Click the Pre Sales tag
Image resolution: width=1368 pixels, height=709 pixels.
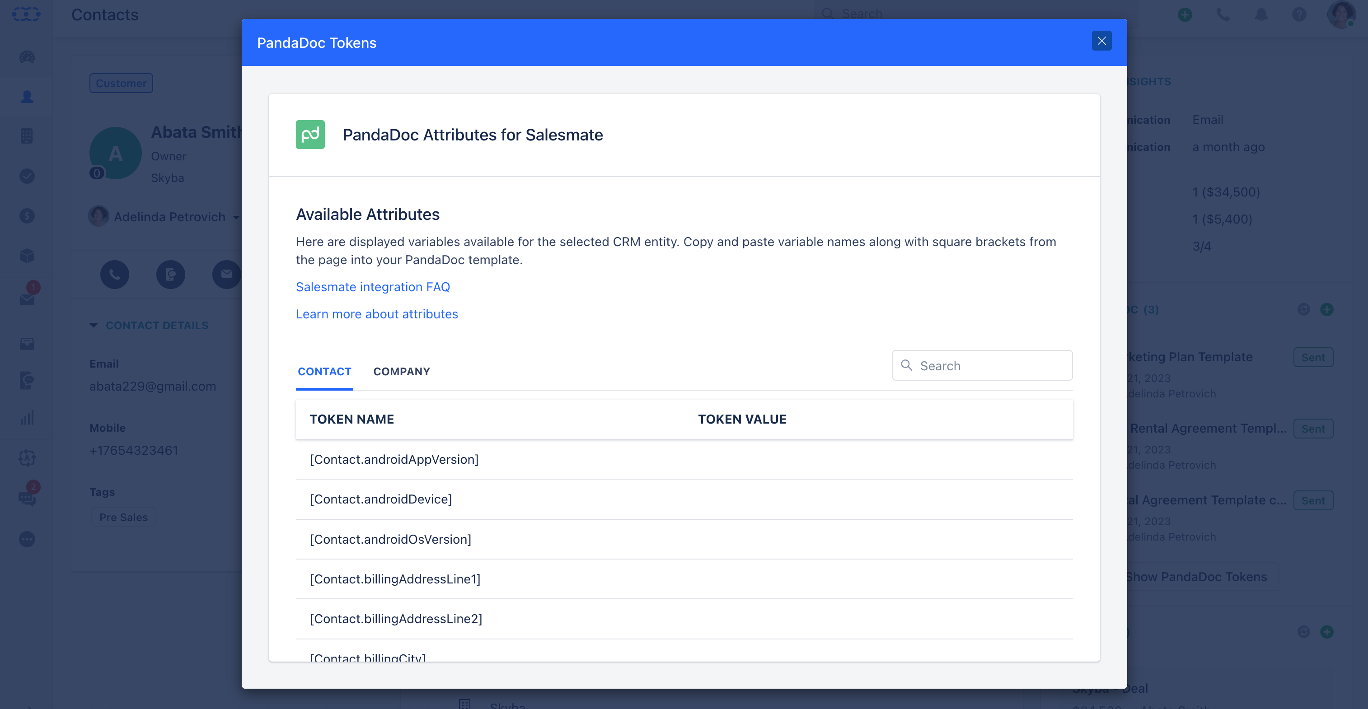124,518
